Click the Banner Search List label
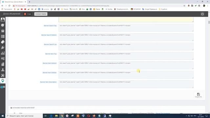The width and height of the screenshot is (210, 118). pyautogui.click(x=50, y=45)
